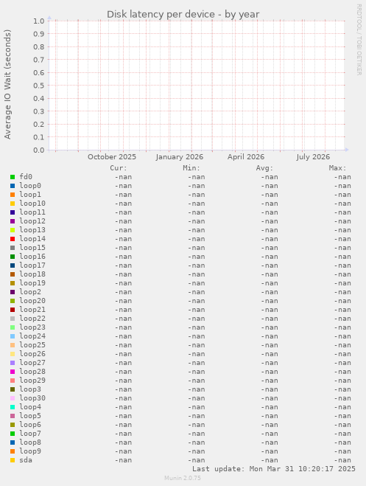The width and height of the screenshot is (366, 486).
Task: Click the July 2026 axis label
Action: (313, 157)
